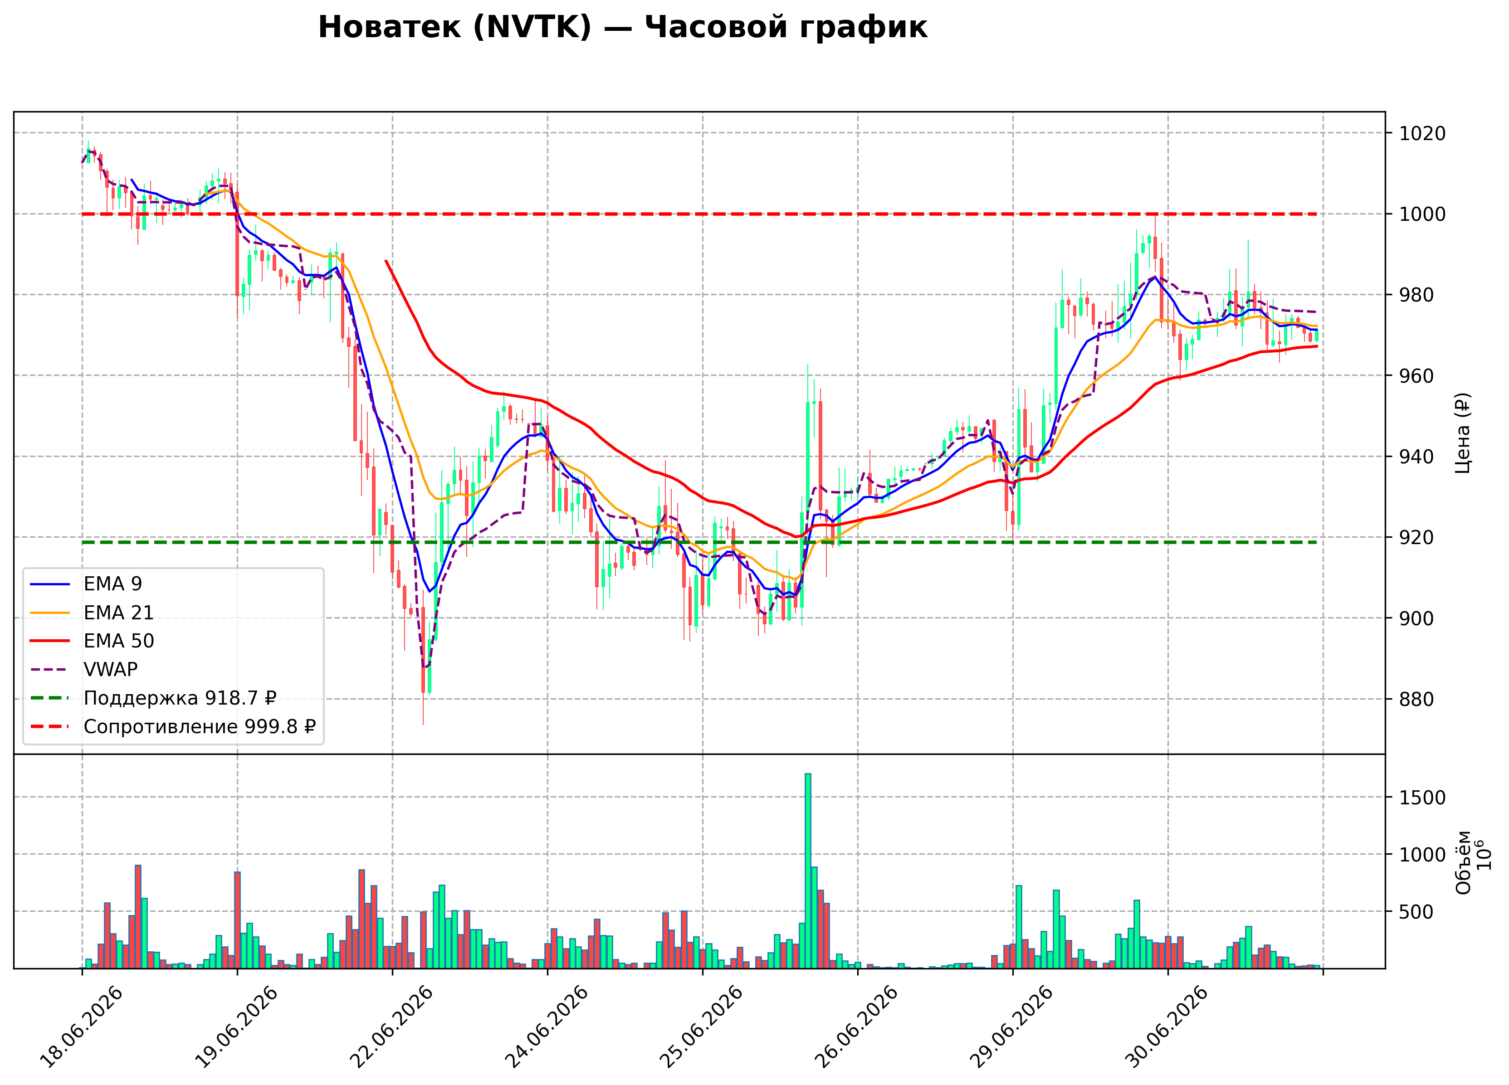Click the 880 price axis tick label
Image resolution: width=1509 pixels, height=1085 pixels.
coord(1416,699)
